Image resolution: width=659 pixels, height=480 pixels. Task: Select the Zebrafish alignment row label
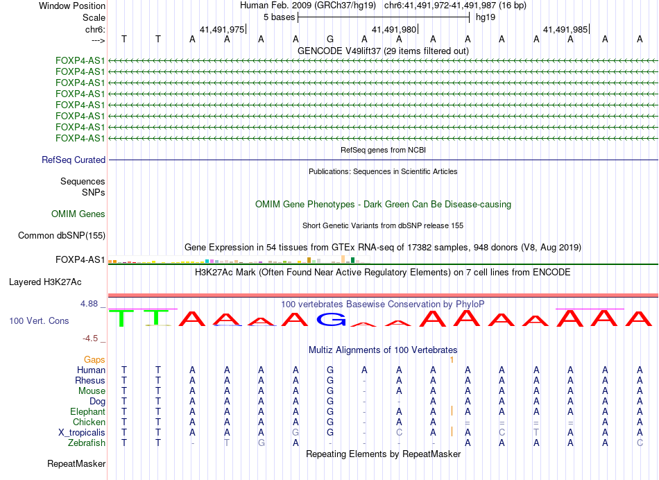[x=87, y=443]
